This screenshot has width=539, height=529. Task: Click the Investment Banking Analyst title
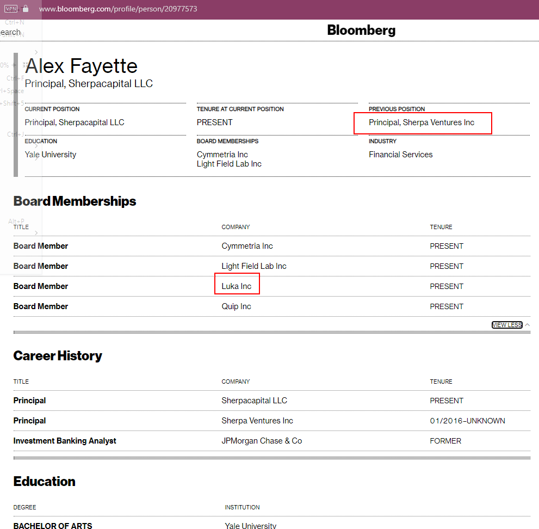[x=65, y=441]
